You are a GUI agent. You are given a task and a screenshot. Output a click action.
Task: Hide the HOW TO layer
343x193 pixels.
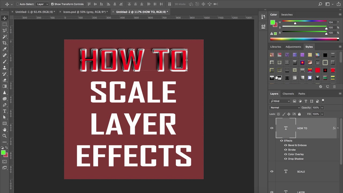pos(272,128)
